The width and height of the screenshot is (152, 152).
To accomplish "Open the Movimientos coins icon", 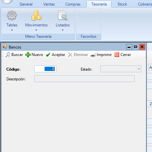I will click(36, 15).
